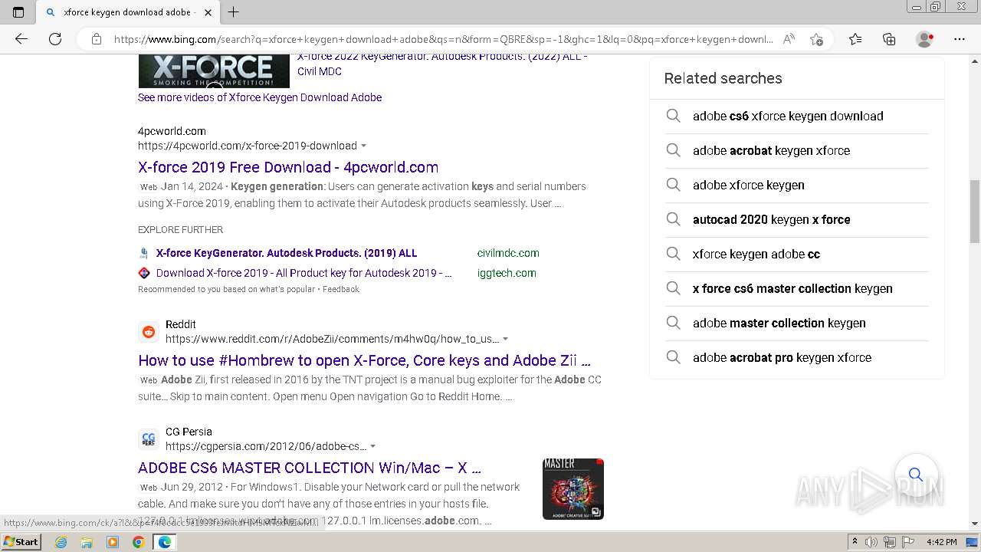
Task: Open media player taskbar icon
Action: [113, 542]
